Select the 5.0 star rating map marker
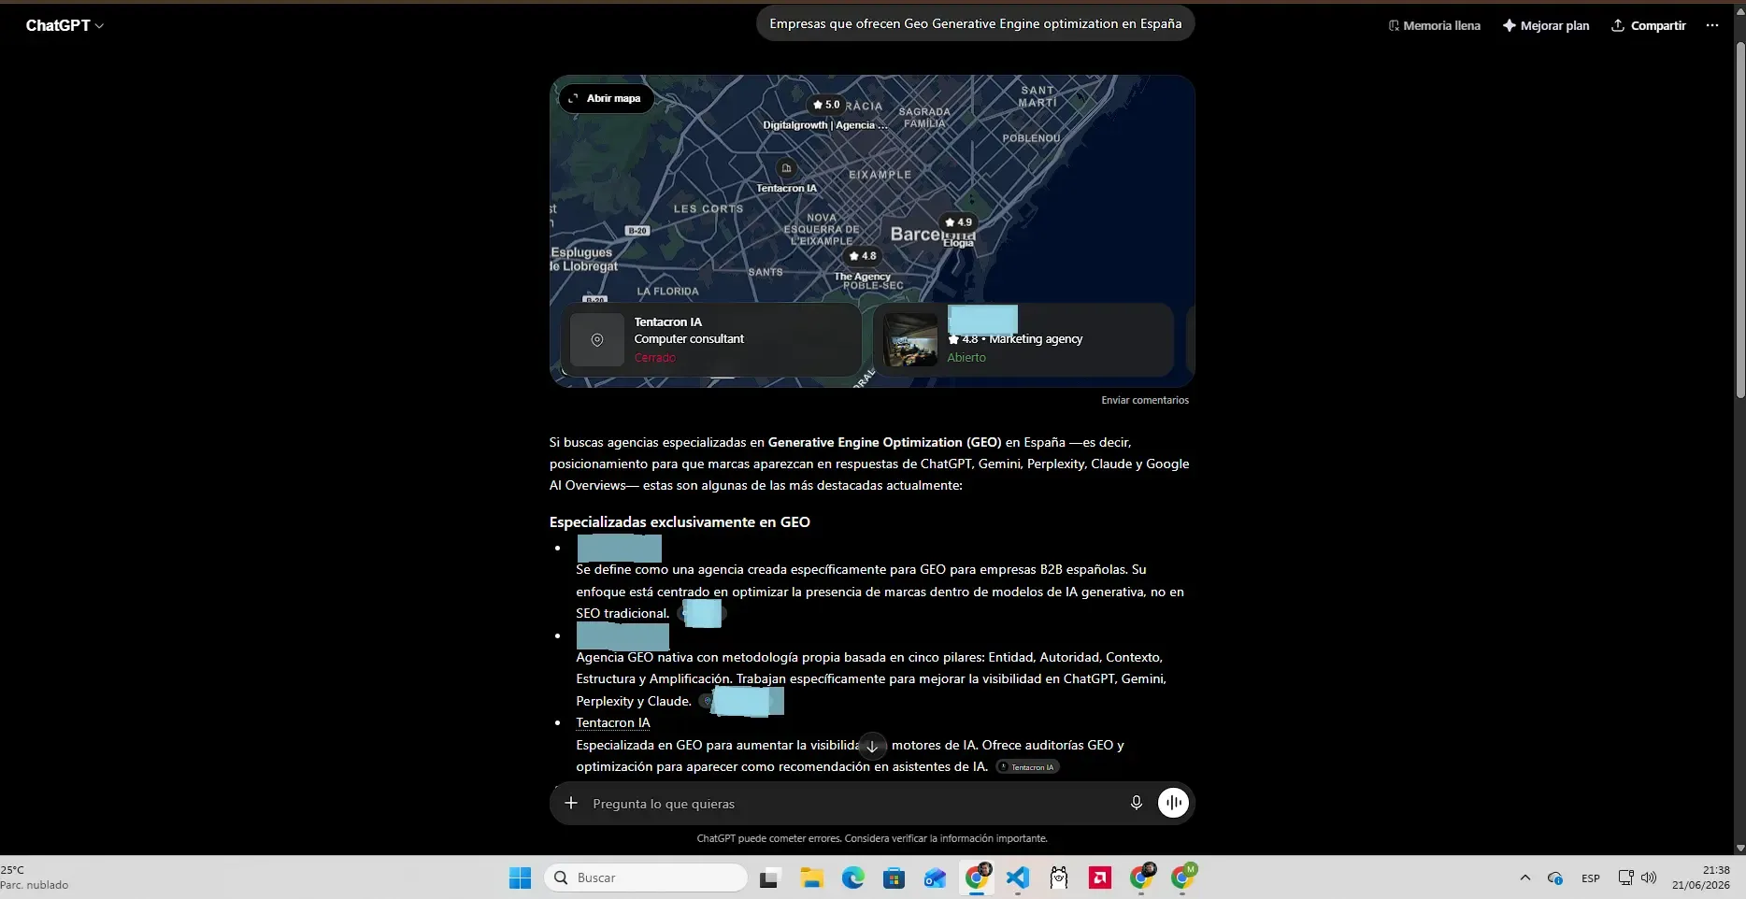1746x899 pixels. pyautogui.click(x=826, y=105)
